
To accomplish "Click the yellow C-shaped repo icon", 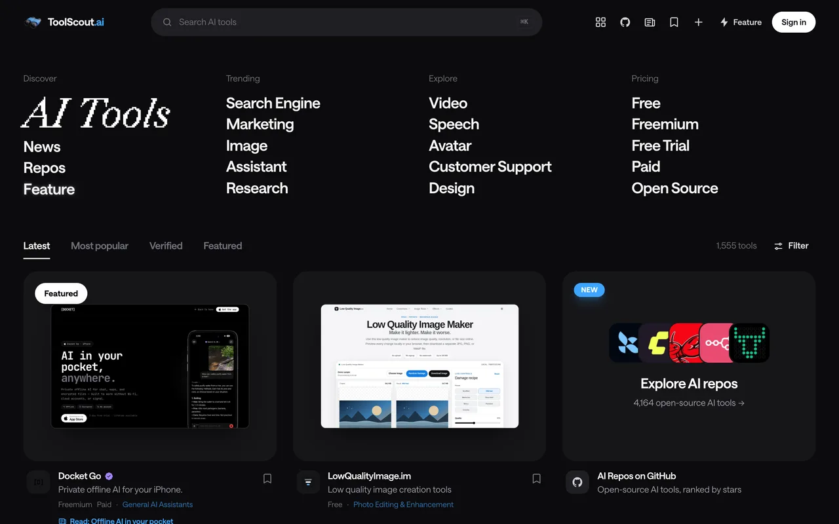I will pos(656,343).
